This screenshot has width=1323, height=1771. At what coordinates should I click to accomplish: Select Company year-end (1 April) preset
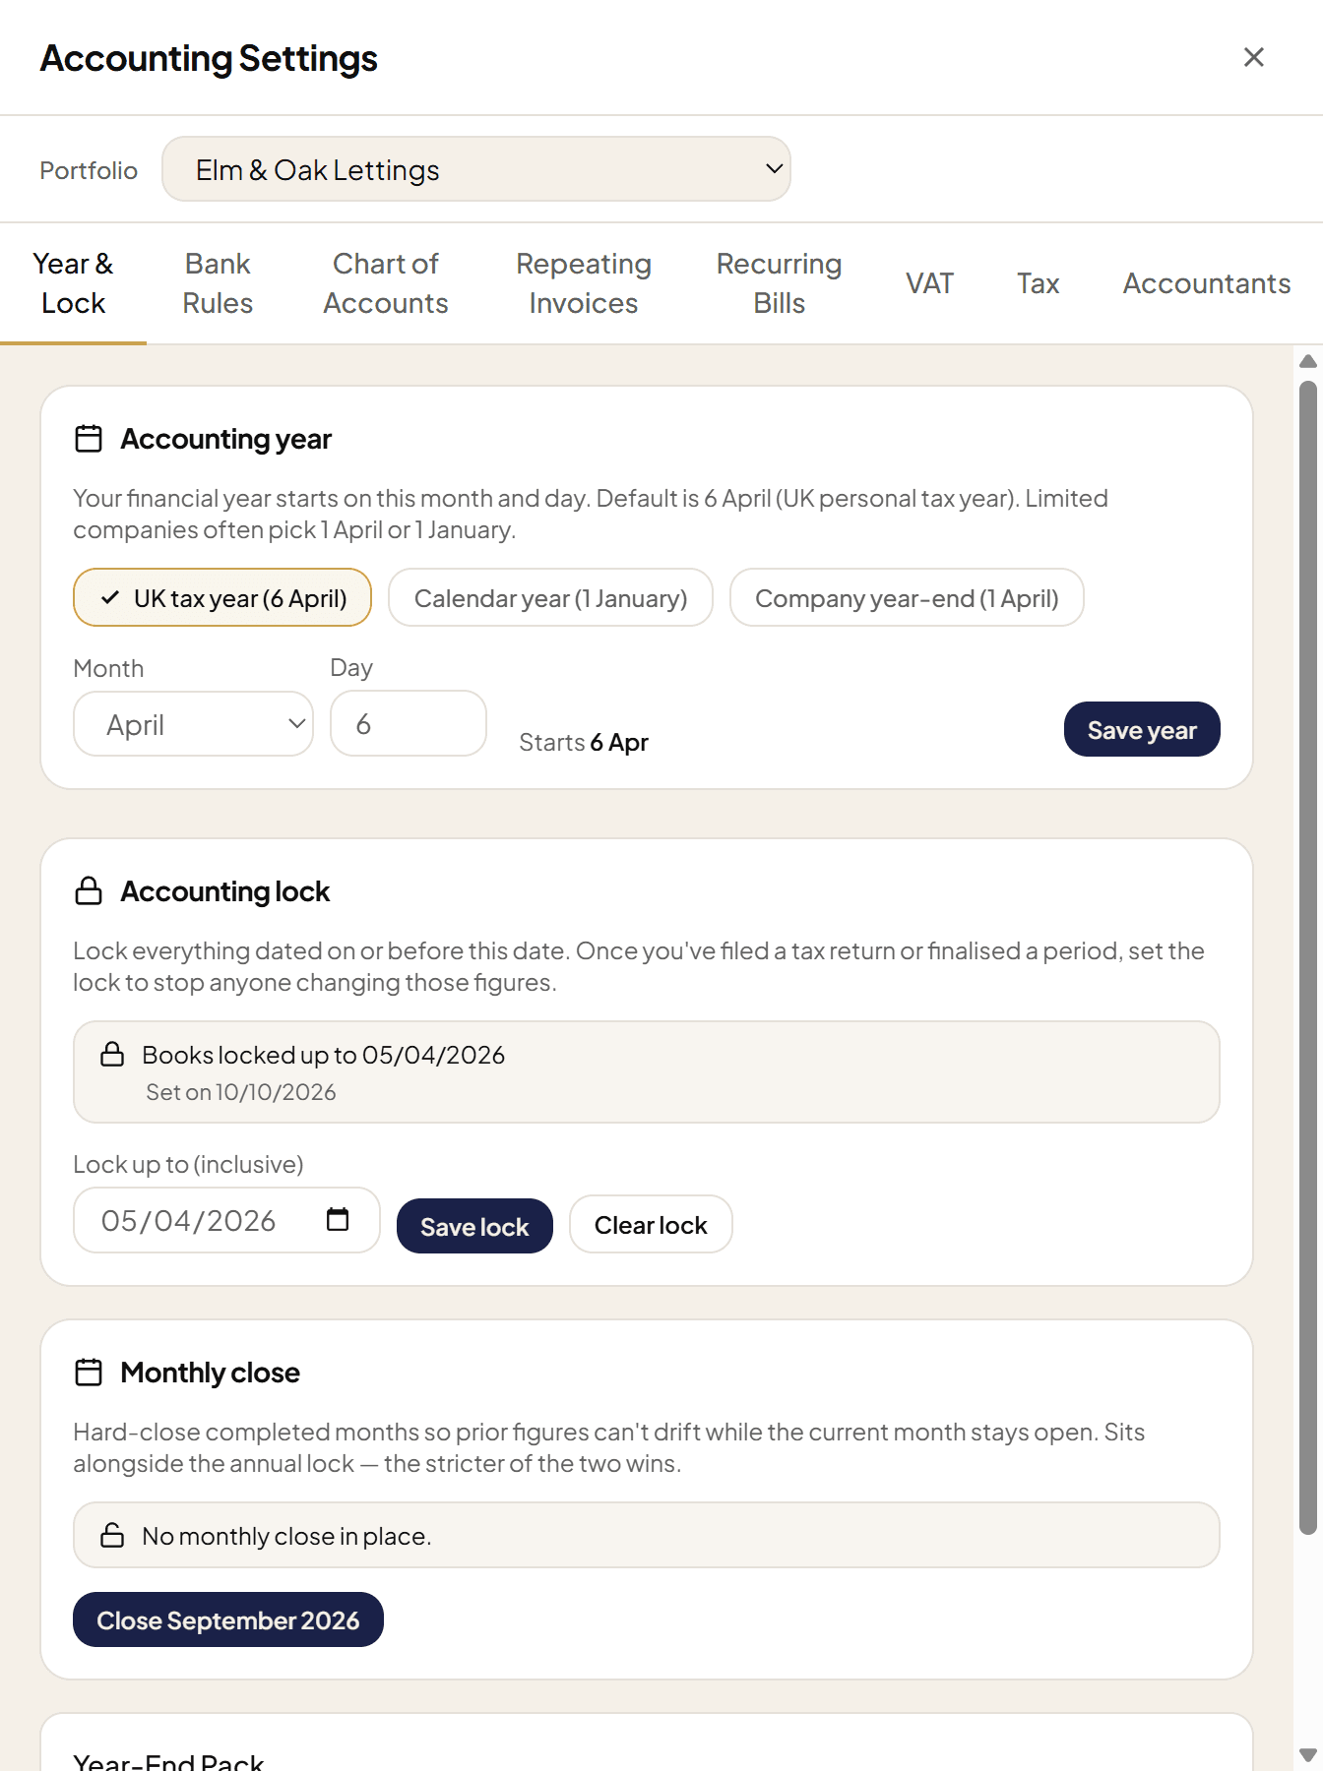click(907, 598)
